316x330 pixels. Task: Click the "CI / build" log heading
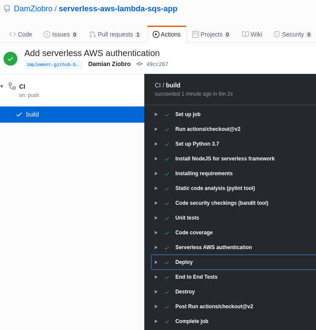[x=167, y=85]
